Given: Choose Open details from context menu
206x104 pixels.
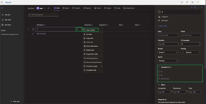Looking at the screenshot, I should (91, 30).
